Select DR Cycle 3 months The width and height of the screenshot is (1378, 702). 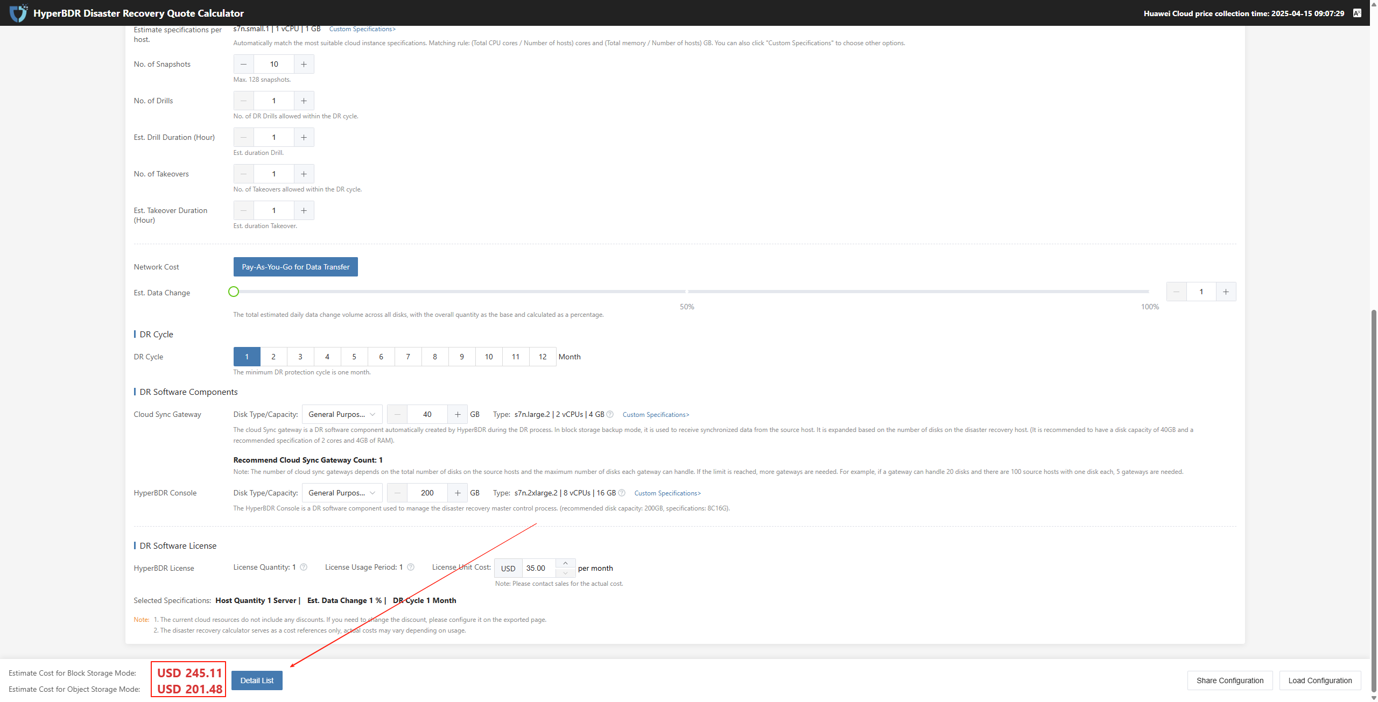coord(300,357)
